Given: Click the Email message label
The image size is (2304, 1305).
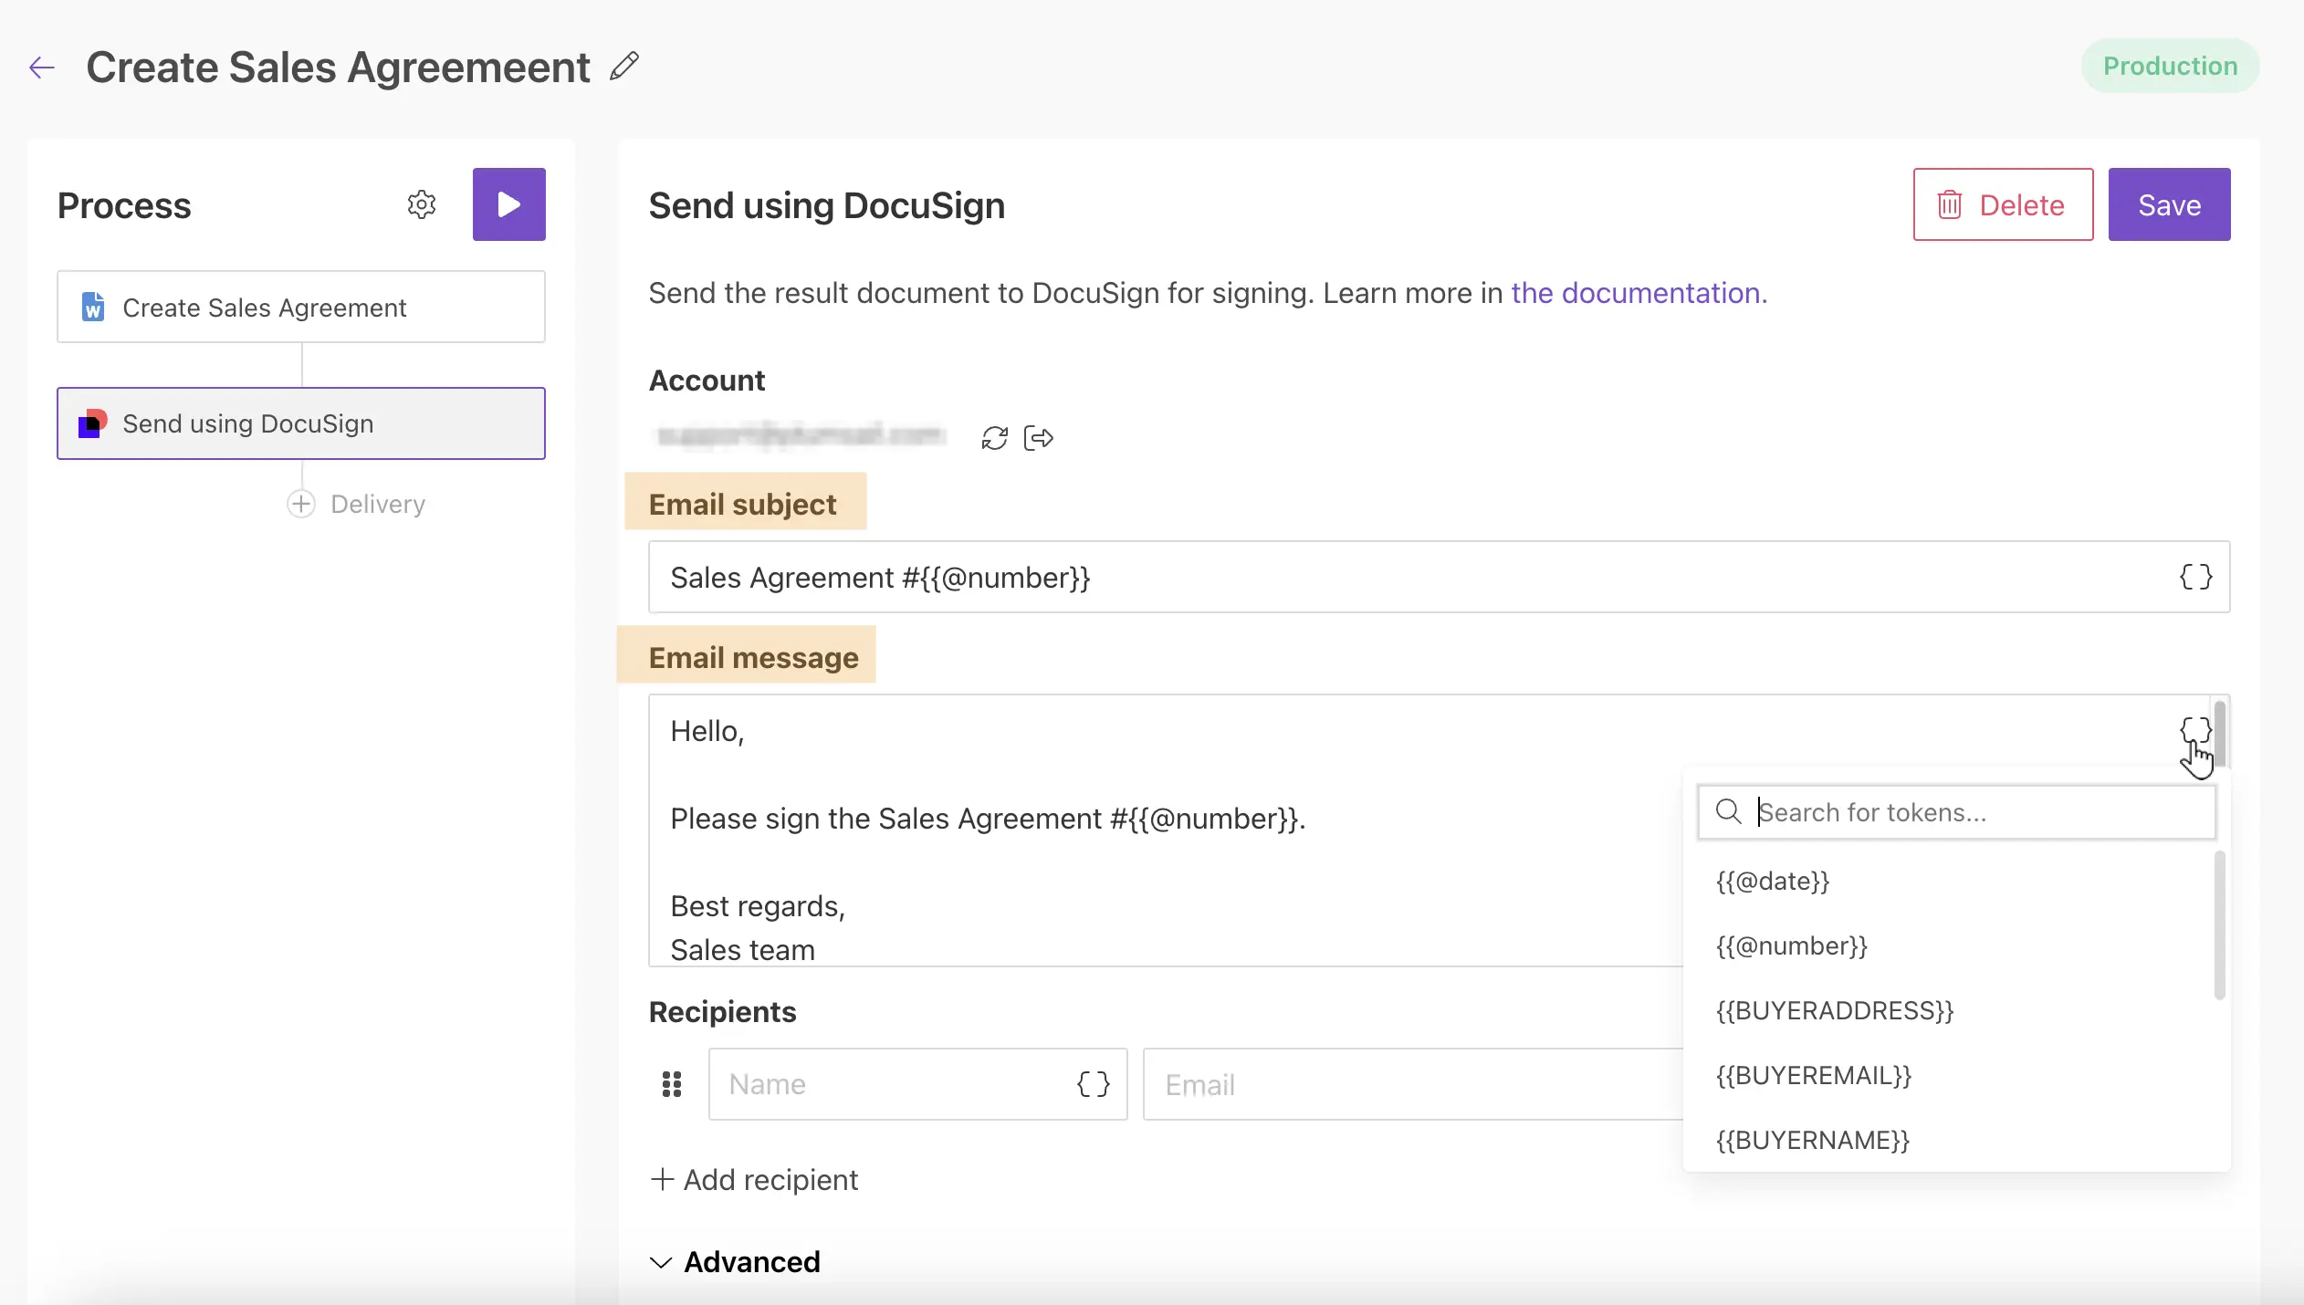Looking at the screenshot, I should click(753, 657).
